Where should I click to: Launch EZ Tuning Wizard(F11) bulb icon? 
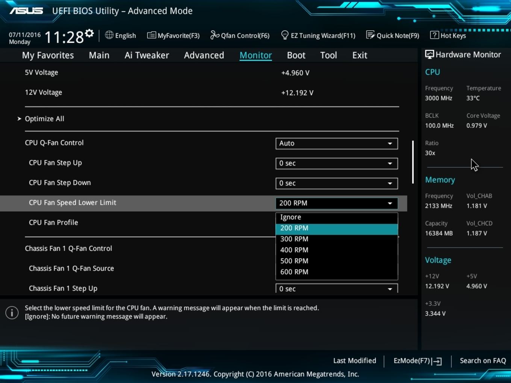(285, 35)
